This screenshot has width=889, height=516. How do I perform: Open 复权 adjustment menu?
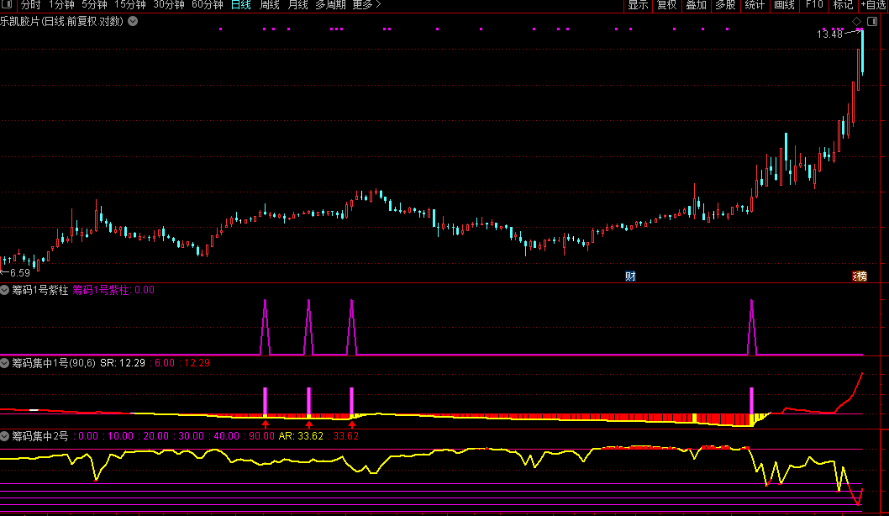667,5
